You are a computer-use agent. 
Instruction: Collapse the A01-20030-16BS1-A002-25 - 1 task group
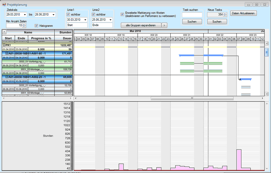tap(7, 77)
